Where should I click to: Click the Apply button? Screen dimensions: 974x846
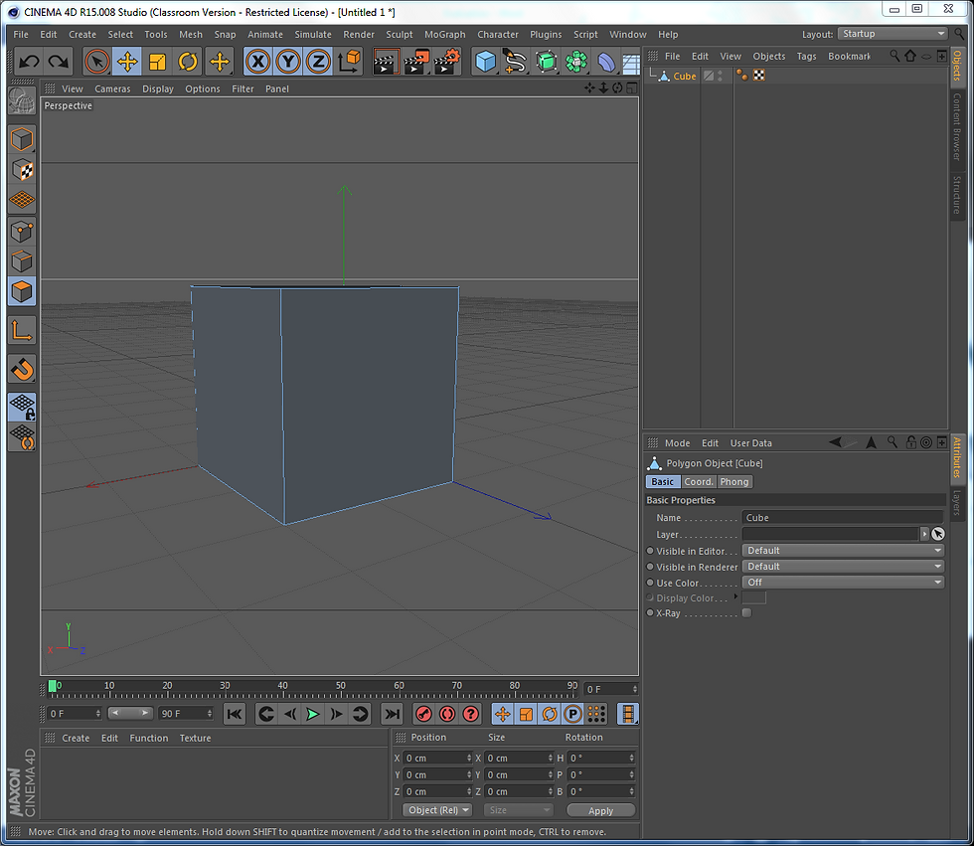click(x=600, y=810)
